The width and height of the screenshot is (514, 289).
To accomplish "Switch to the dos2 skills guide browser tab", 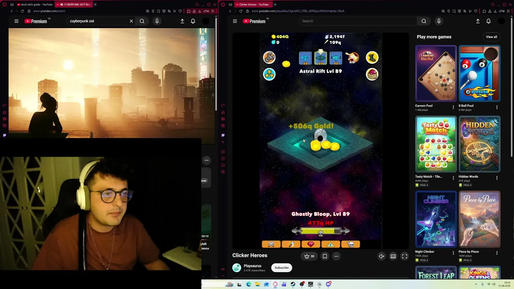I will click(x=35, y=4).
